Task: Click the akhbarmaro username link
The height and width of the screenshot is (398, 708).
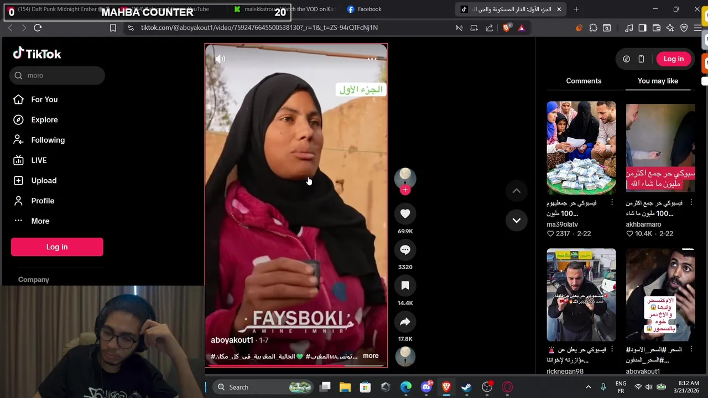Action: tap(643, 224)
